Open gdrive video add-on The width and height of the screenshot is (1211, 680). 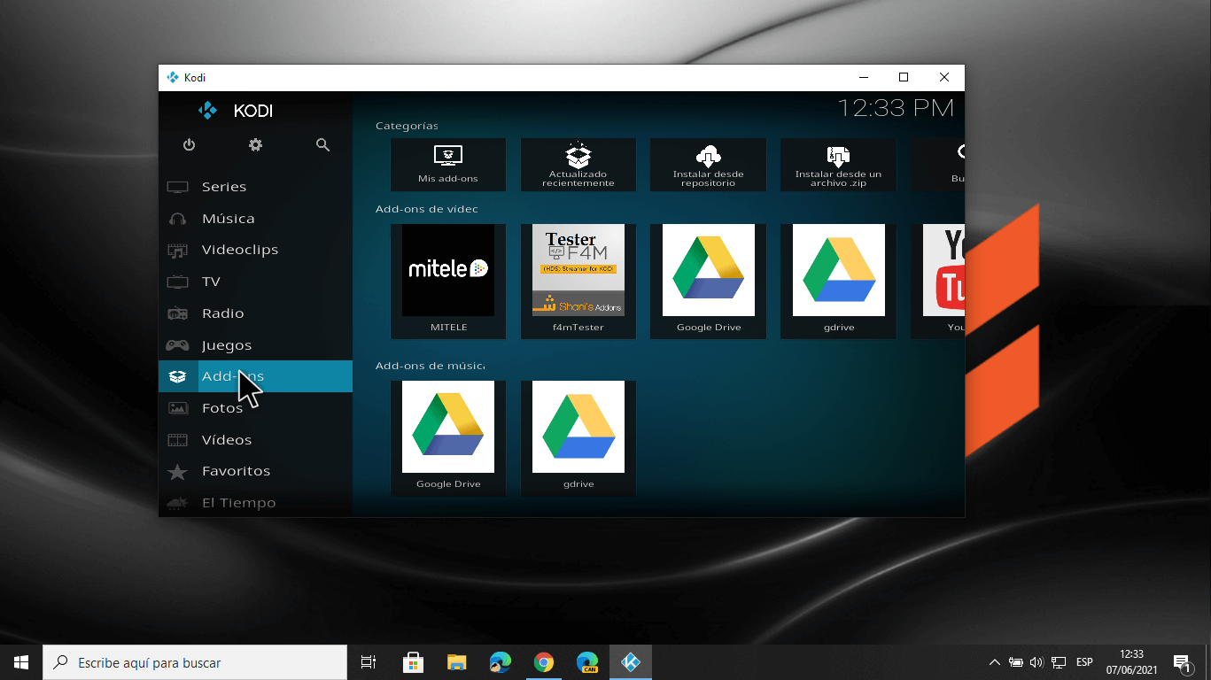coord(838,282)
